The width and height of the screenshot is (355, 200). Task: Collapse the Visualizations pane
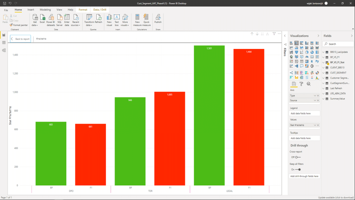pyautogui.click(x=318, y=36)
